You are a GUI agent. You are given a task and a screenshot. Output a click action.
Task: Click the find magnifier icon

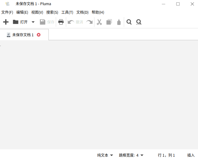[129, 22]
